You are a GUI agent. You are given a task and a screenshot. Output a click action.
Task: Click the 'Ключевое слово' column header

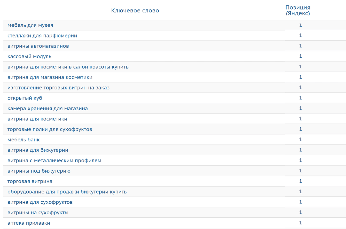[x=135, y=11]
